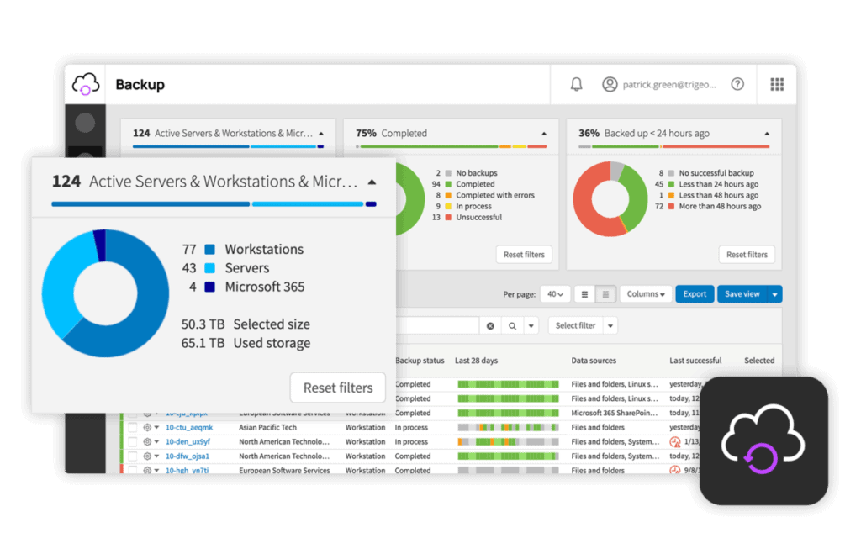Open the Select filter dropdown
The width and height of the screenshot is (861, 538).
(574, 324)
